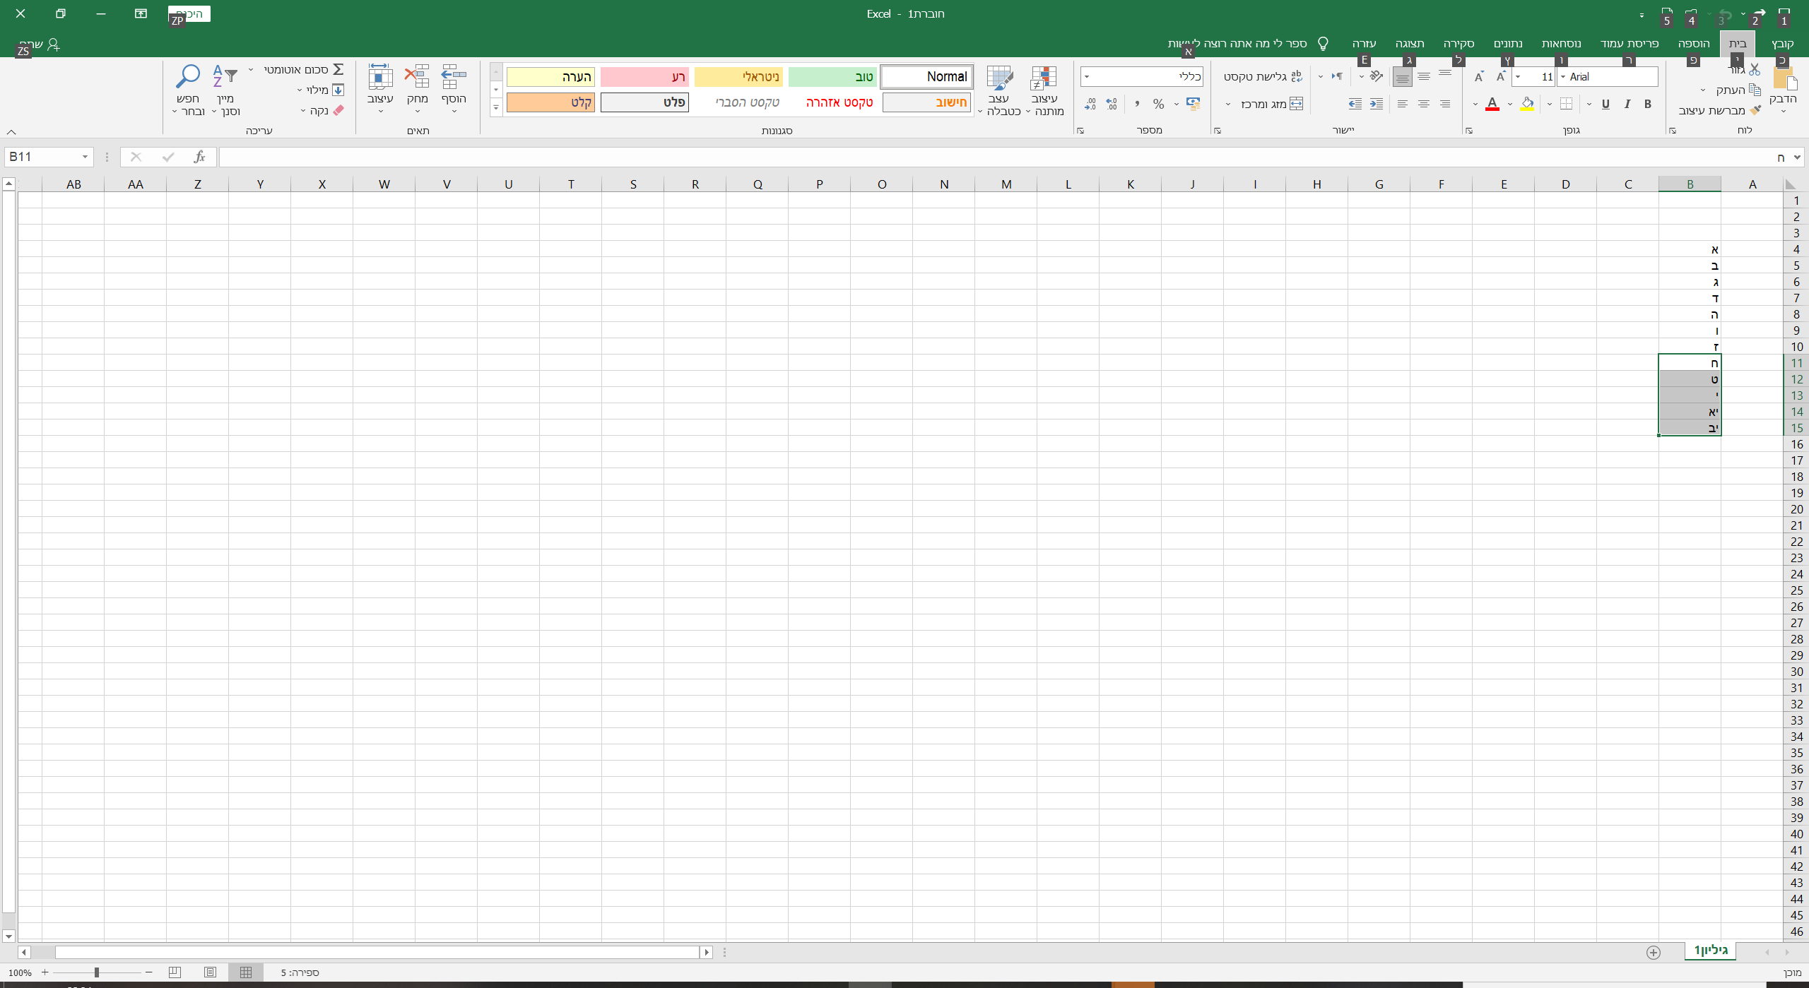The image size is (1809, 988).
Task: Apply the טוב (Good) cell style
Action: [832, 76]
